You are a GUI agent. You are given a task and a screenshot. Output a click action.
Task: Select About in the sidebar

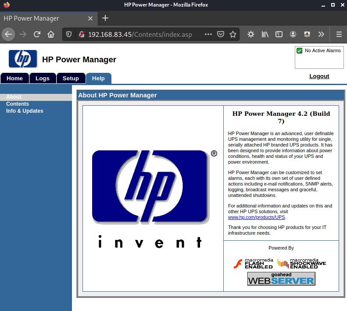[x=14, y=97]
